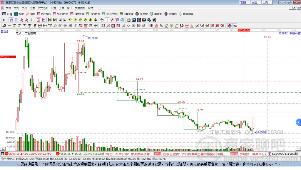Open the calculator icon

click(x=134, y=20)
